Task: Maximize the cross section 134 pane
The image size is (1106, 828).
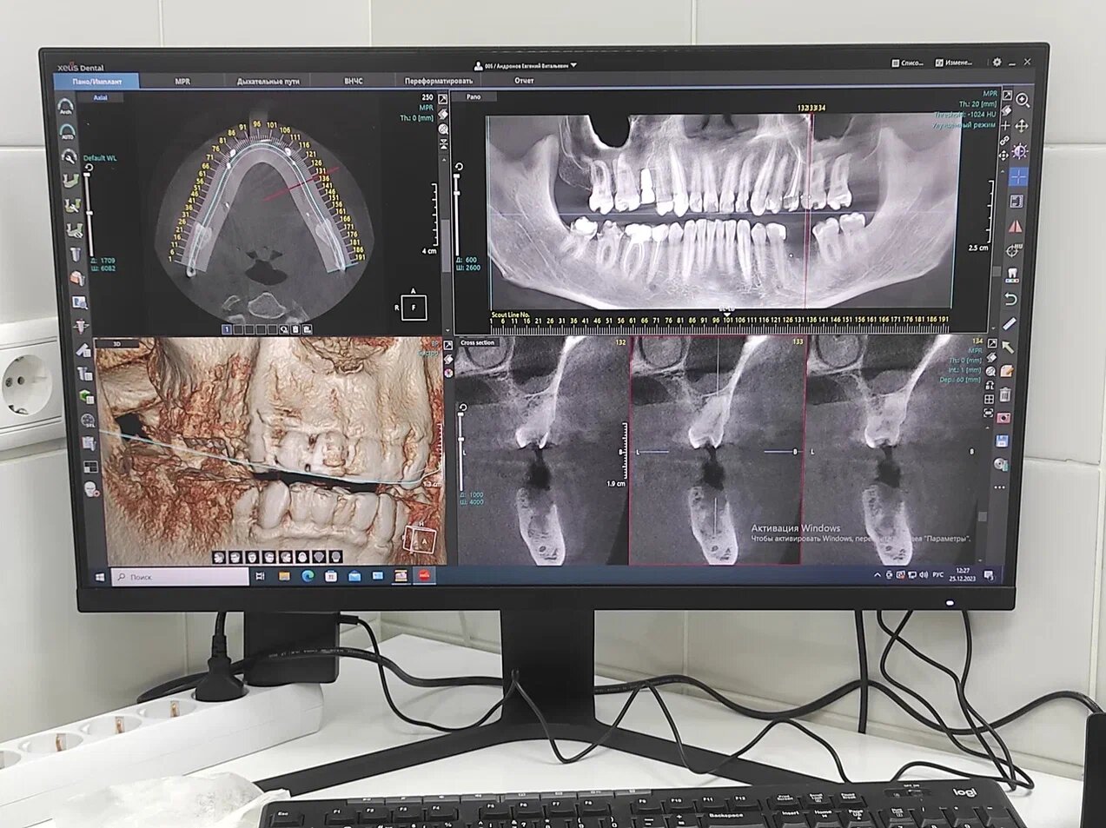Action: tap(993, 344)
